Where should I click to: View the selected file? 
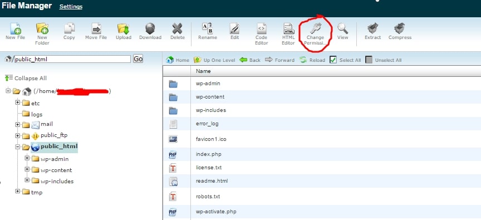(342, 31)
